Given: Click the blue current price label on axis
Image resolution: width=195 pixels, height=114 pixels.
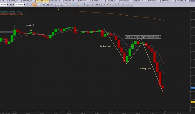Looking at the screenshot, I should [193, 88].
